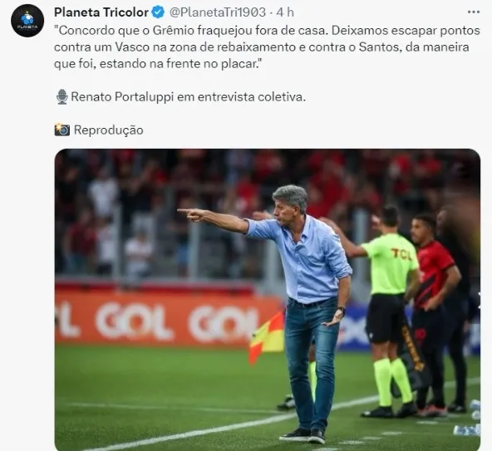
Task: Click the Renato Portaluppi em entrevista coletiva line
Action: point(188,97)
